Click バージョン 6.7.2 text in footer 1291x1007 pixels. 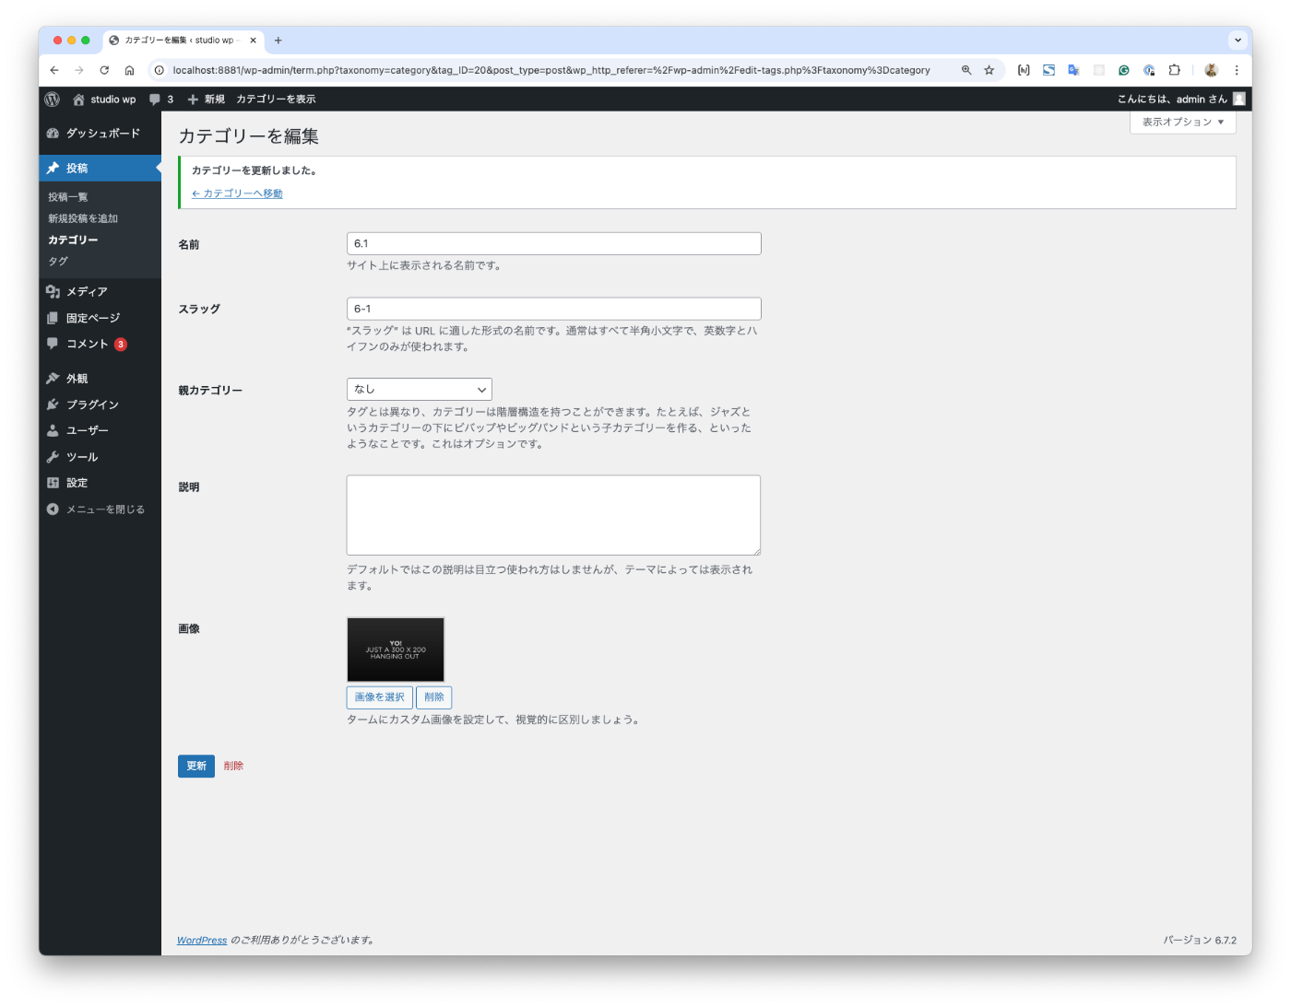[1200, 941]
